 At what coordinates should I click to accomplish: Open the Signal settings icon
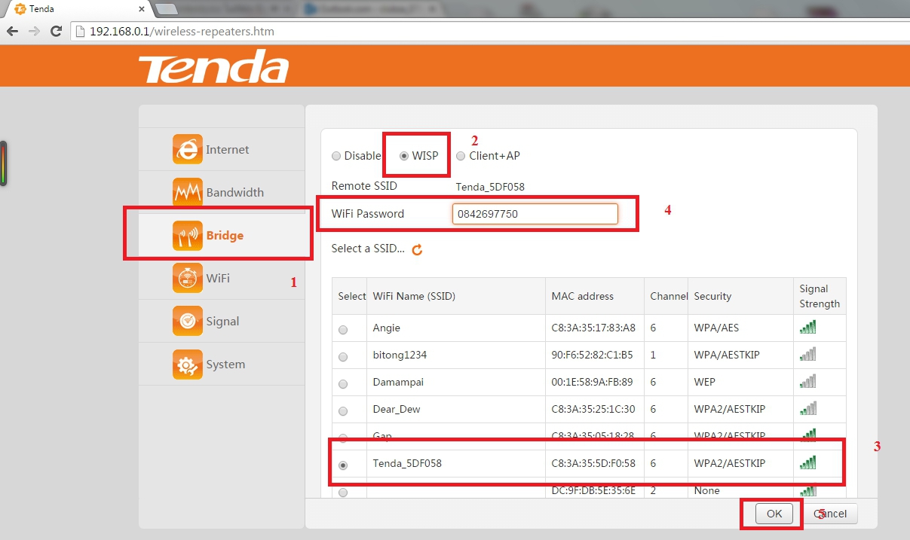point(188,321)
